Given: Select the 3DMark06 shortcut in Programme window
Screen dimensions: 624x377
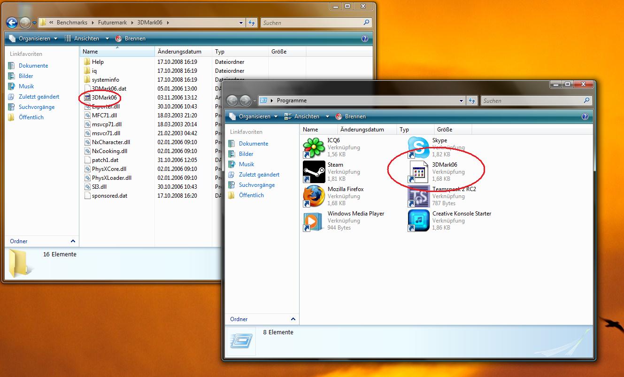Looking at the screenshot, I should 418,172.
